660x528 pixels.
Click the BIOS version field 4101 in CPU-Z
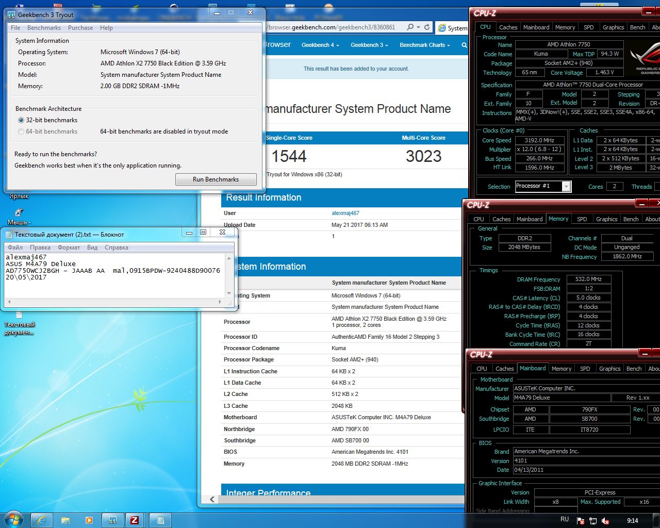click(x=586, y=460)
